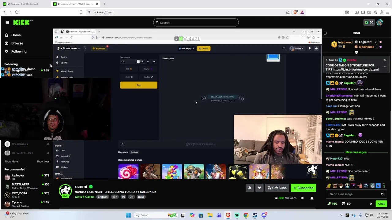Reload the Kick page
The height and width of the screenshot is (220, 392).
(x=17, y=12)
